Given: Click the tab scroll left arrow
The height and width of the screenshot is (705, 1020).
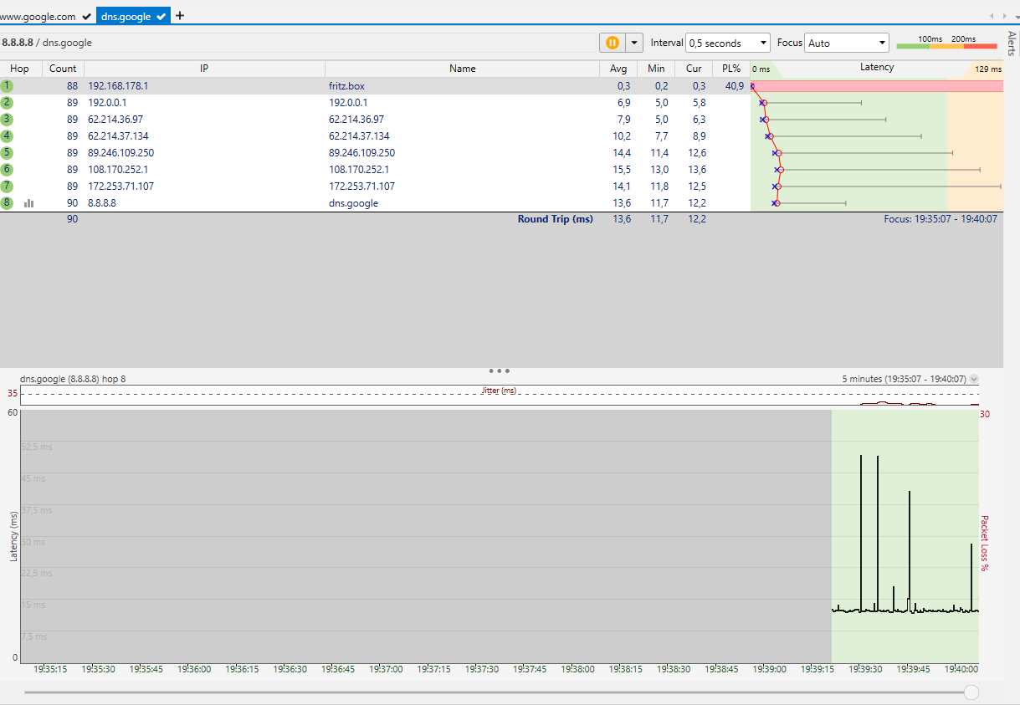Looking at the screenshot, I should point(992,16).
